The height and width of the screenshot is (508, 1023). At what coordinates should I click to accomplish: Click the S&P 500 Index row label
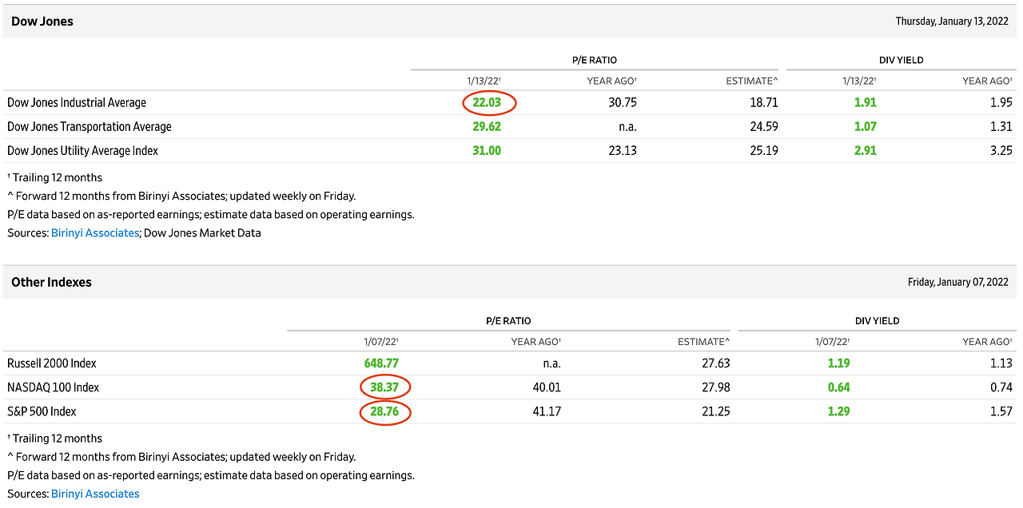point(42,411)
